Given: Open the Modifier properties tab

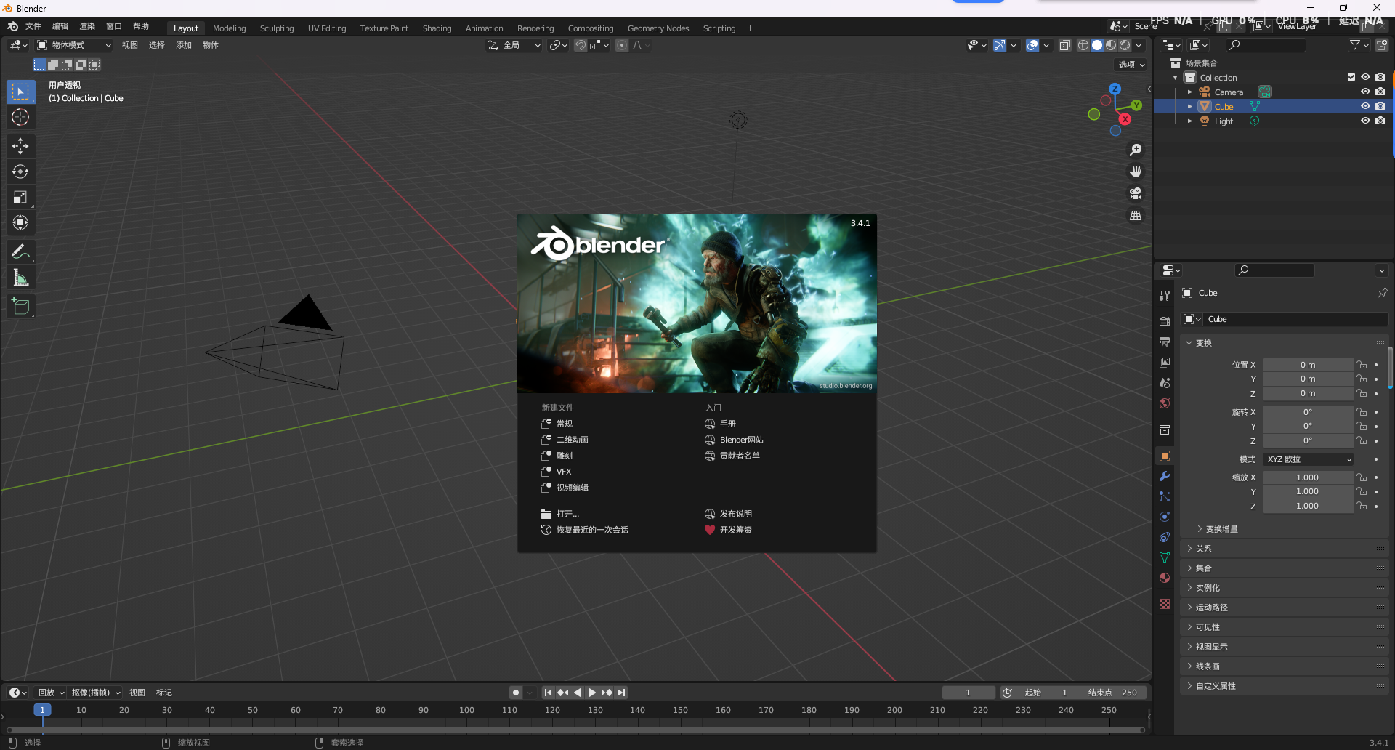Looking at the screenshot, I should 1164,476.
